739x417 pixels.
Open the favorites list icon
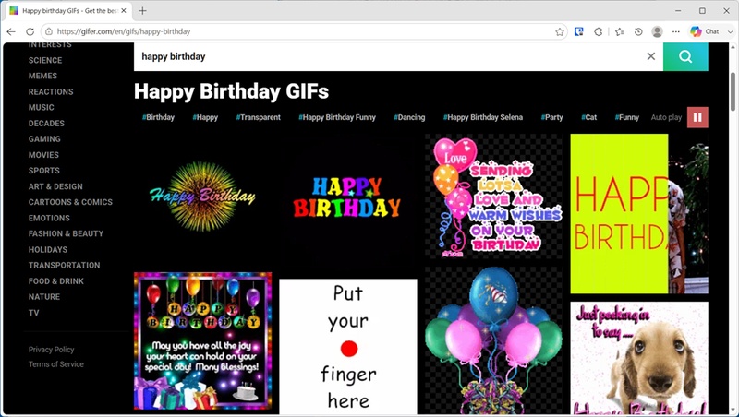coord(619,31)
